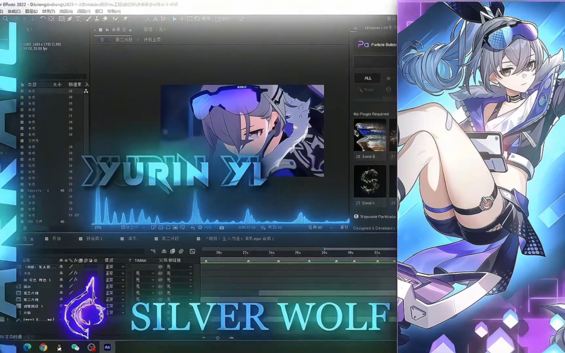Toggle fx switch on 红色 纯色 1 layer
The image size is (565, 353).
[x=76, y=279]
